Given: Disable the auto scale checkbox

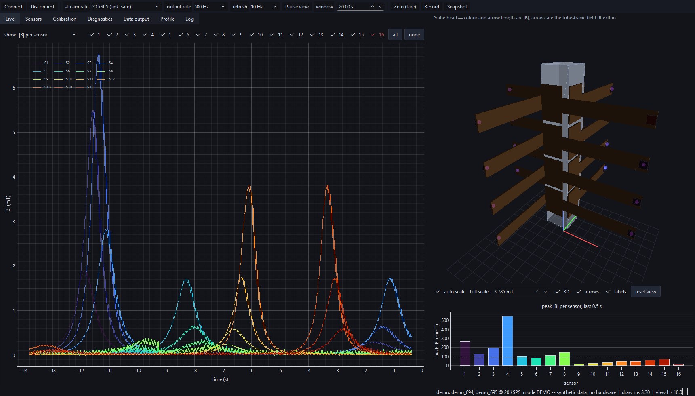Looking at the screenshot, I should pyautogui.click(x=450, y=292).
